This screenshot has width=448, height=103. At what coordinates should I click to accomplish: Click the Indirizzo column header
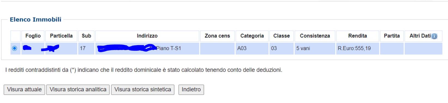click(x=147, y=36)
